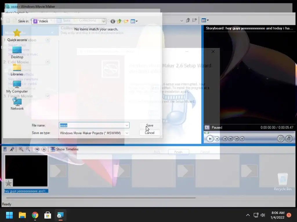Open the network icon in system tray
Screen dimensions: 297x222
coord(256,215)
